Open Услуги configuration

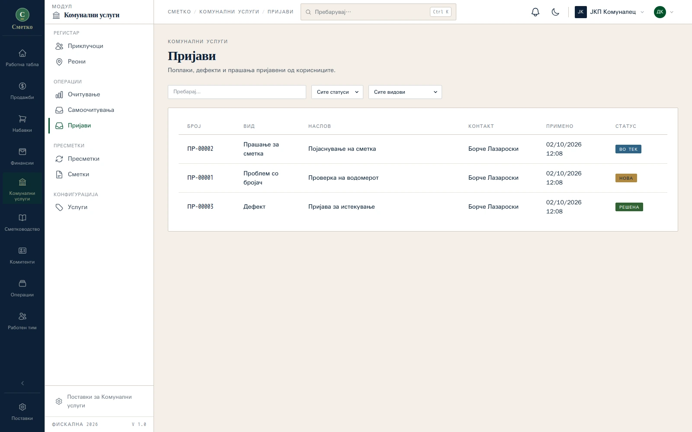click(99, 207)
